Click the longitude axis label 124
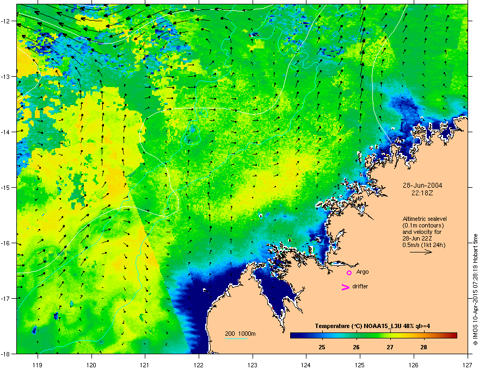 306,365
